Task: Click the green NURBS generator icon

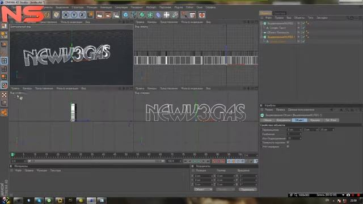Action: click(x=142, y=15)
